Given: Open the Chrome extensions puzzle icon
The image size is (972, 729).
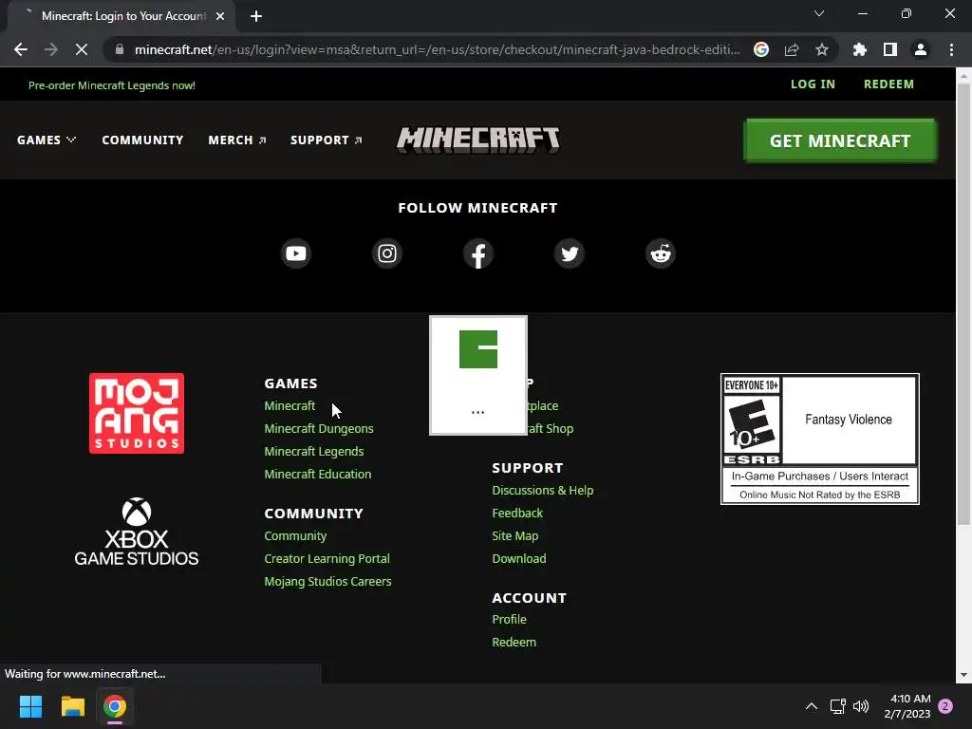Looking at the screenshot, I should click(859, 49).
